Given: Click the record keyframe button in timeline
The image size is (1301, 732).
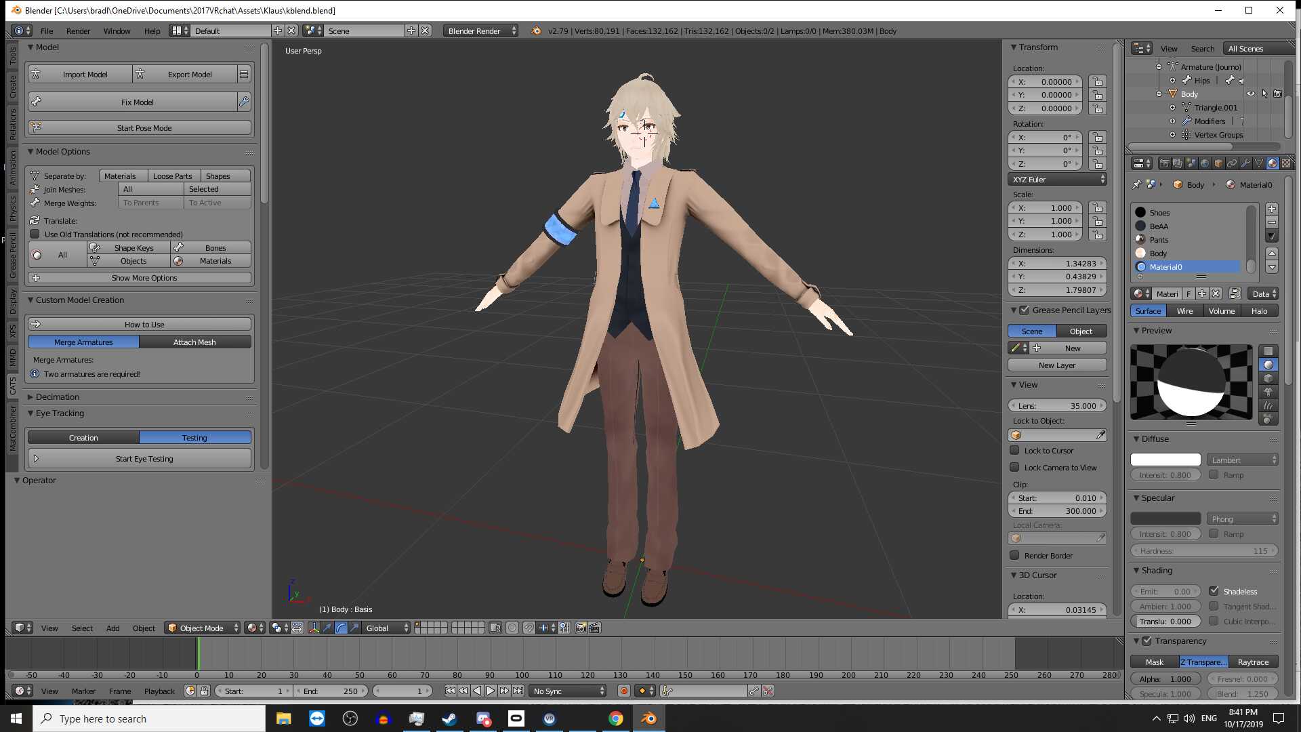Looking at the screenshot, I should (x=623, y=691).
